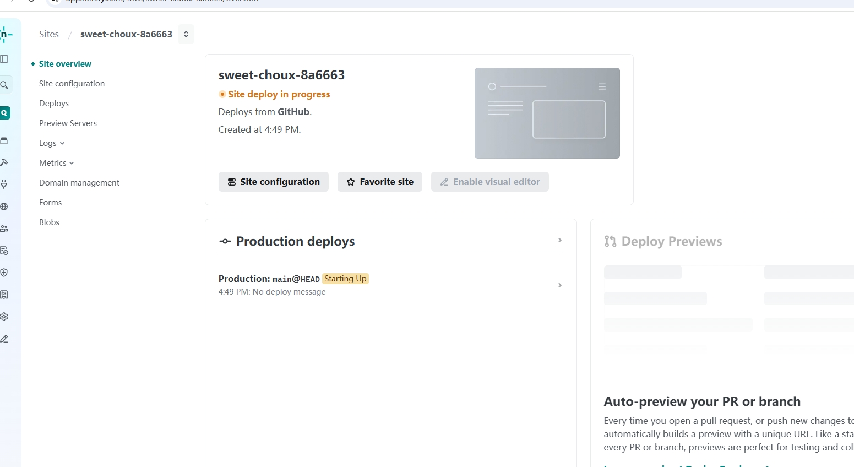This screenshot has height=467, width=854.
Task: Open the people members icon in sidebar
Action: coord(4,229)
